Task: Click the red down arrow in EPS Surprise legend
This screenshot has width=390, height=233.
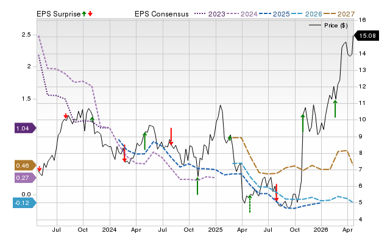Action: (90, 13)
